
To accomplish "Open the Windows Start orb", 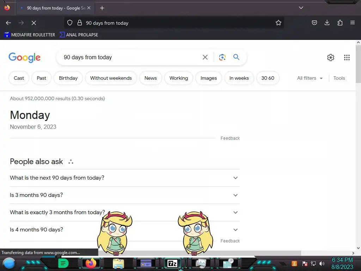I will 9,264.
